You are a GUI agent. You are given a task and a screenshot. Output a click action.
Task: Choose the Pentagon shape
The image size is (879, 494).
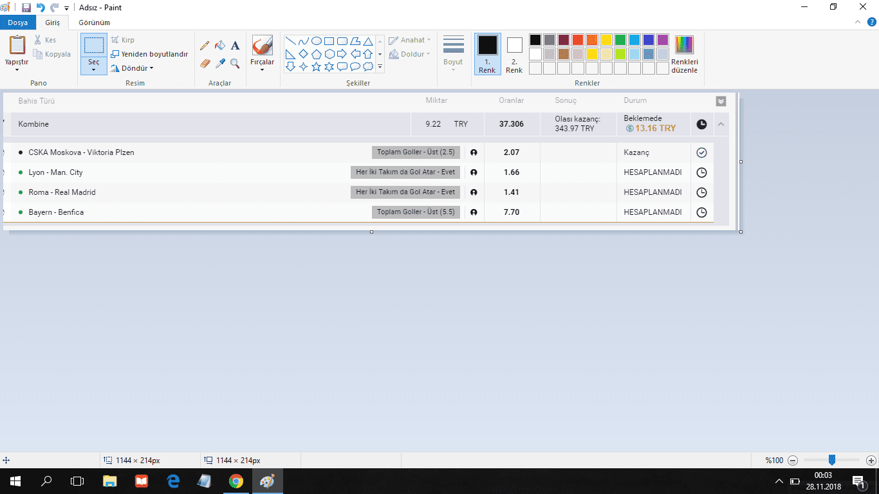point(317,54)
